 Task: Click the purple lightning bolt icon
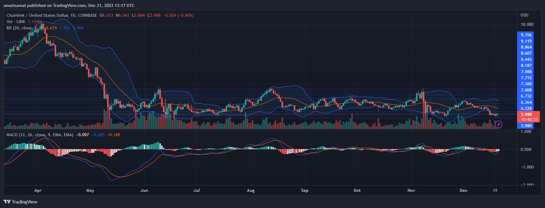point(498,124)
